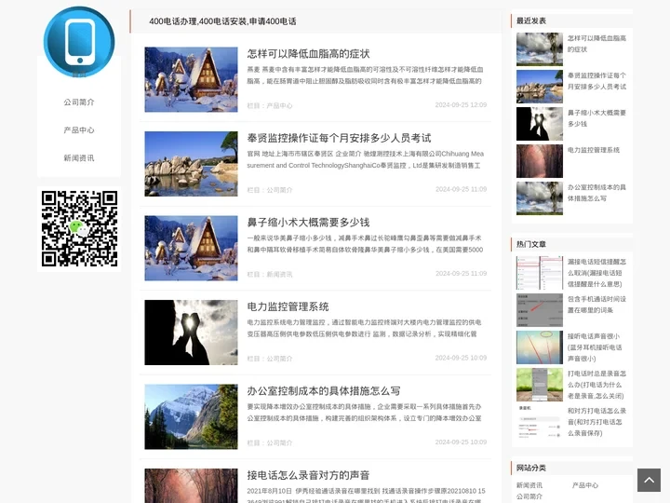Click 公司简介 category under 奉贤监控 article

click(279, 190)
